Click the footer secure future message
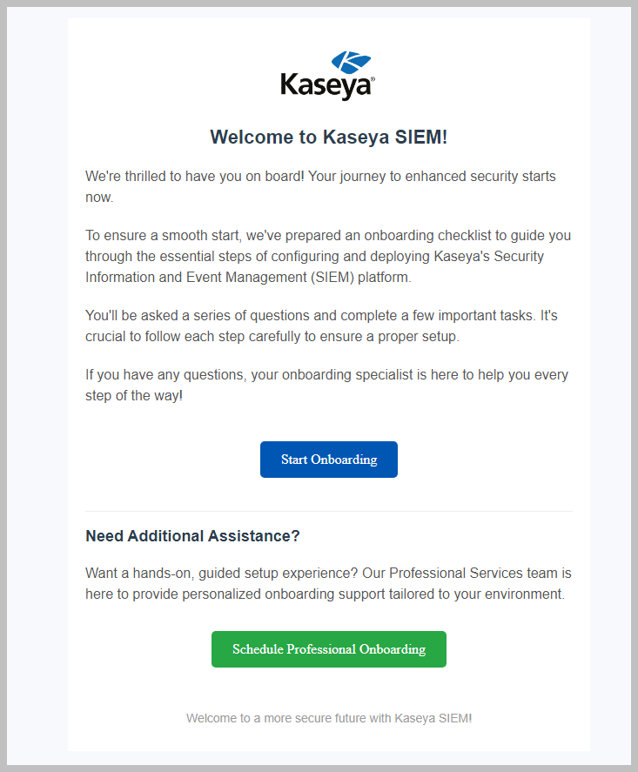This screenshot has width=638, height=772. click(x=328, y=717)
